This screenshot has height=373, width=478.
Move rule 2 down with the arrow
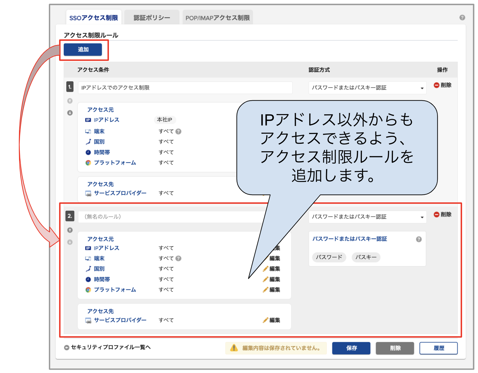click(70, 242)
